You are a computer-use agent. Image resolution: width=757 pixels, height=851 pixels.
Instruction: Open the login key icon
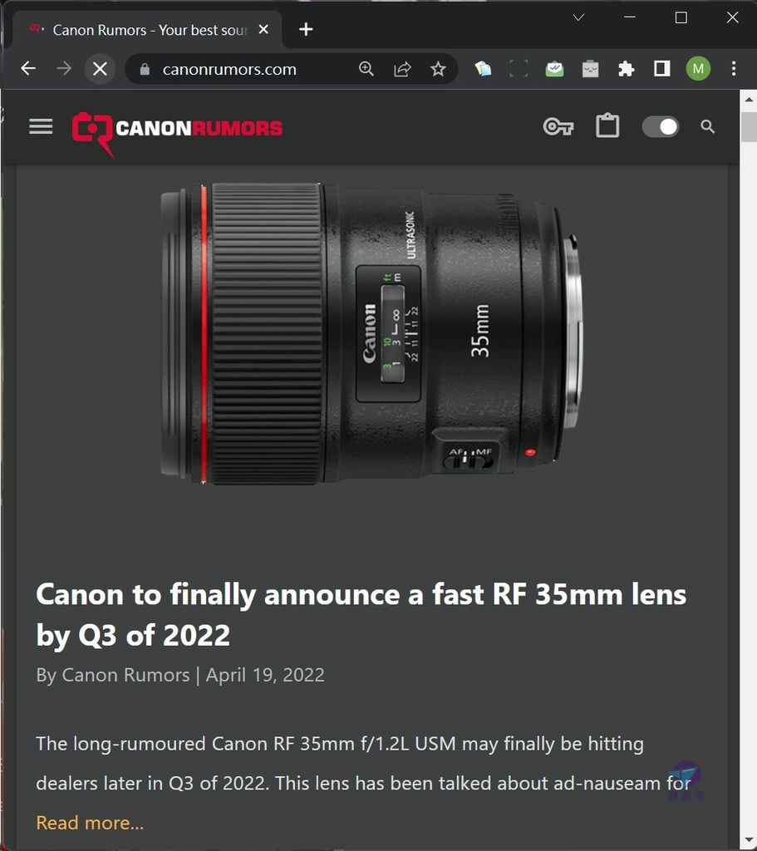(558, 126)
